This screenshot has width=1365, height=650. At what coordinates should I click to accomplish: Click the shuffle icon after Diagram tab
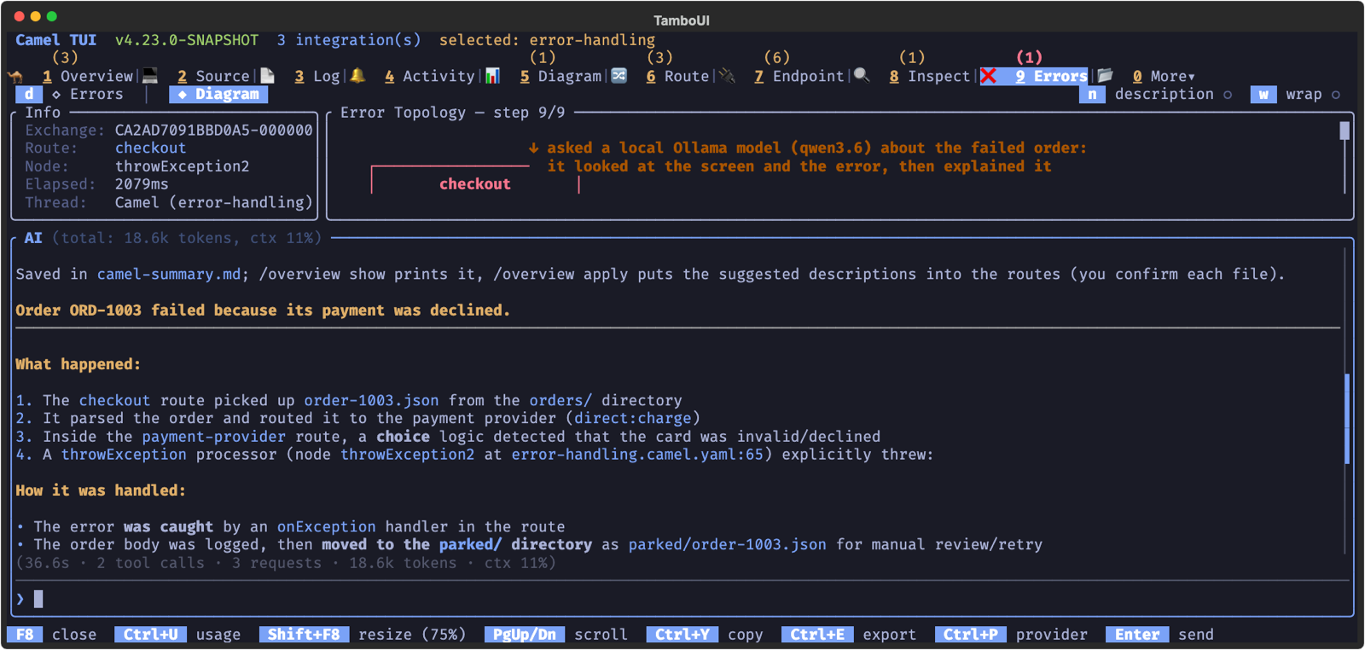coord(619,75)
